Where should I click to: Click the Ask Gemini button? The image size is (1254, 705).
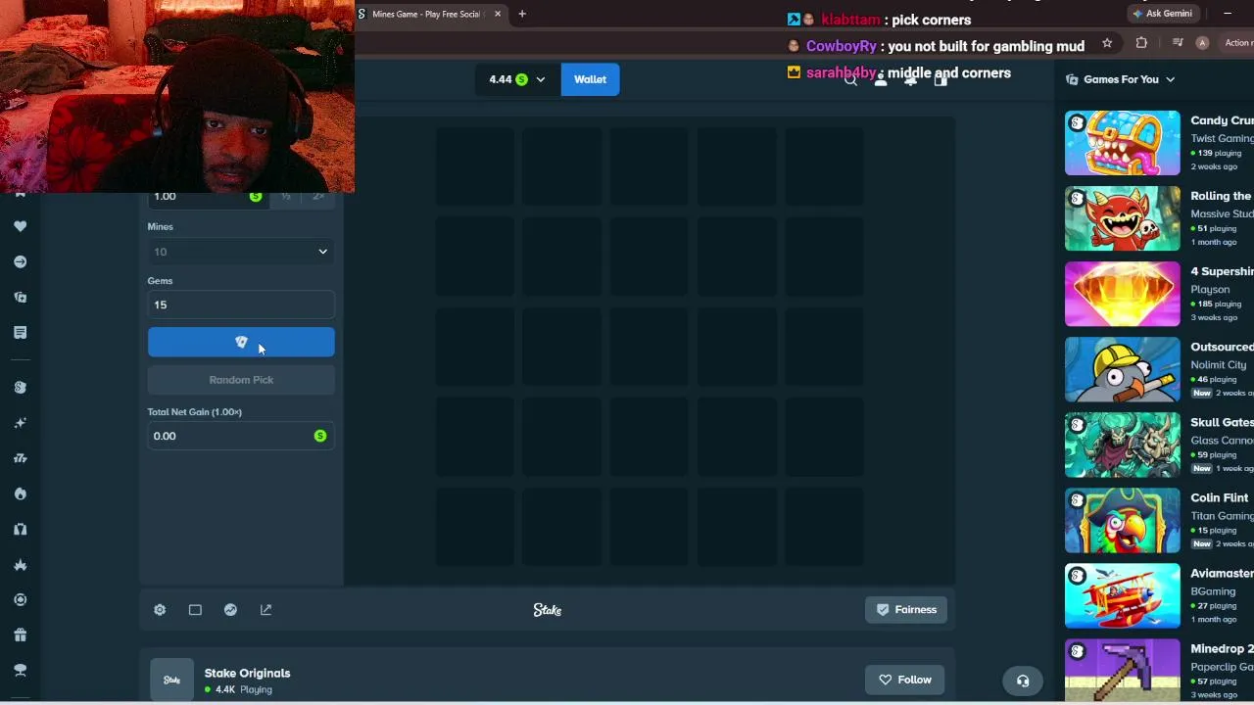[x=1163, y=14]
